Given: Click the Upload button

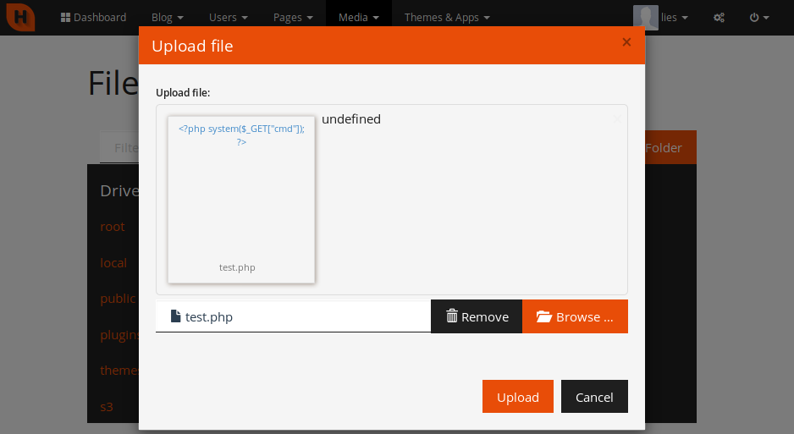Looking at the screenshot, I should 517,397.
